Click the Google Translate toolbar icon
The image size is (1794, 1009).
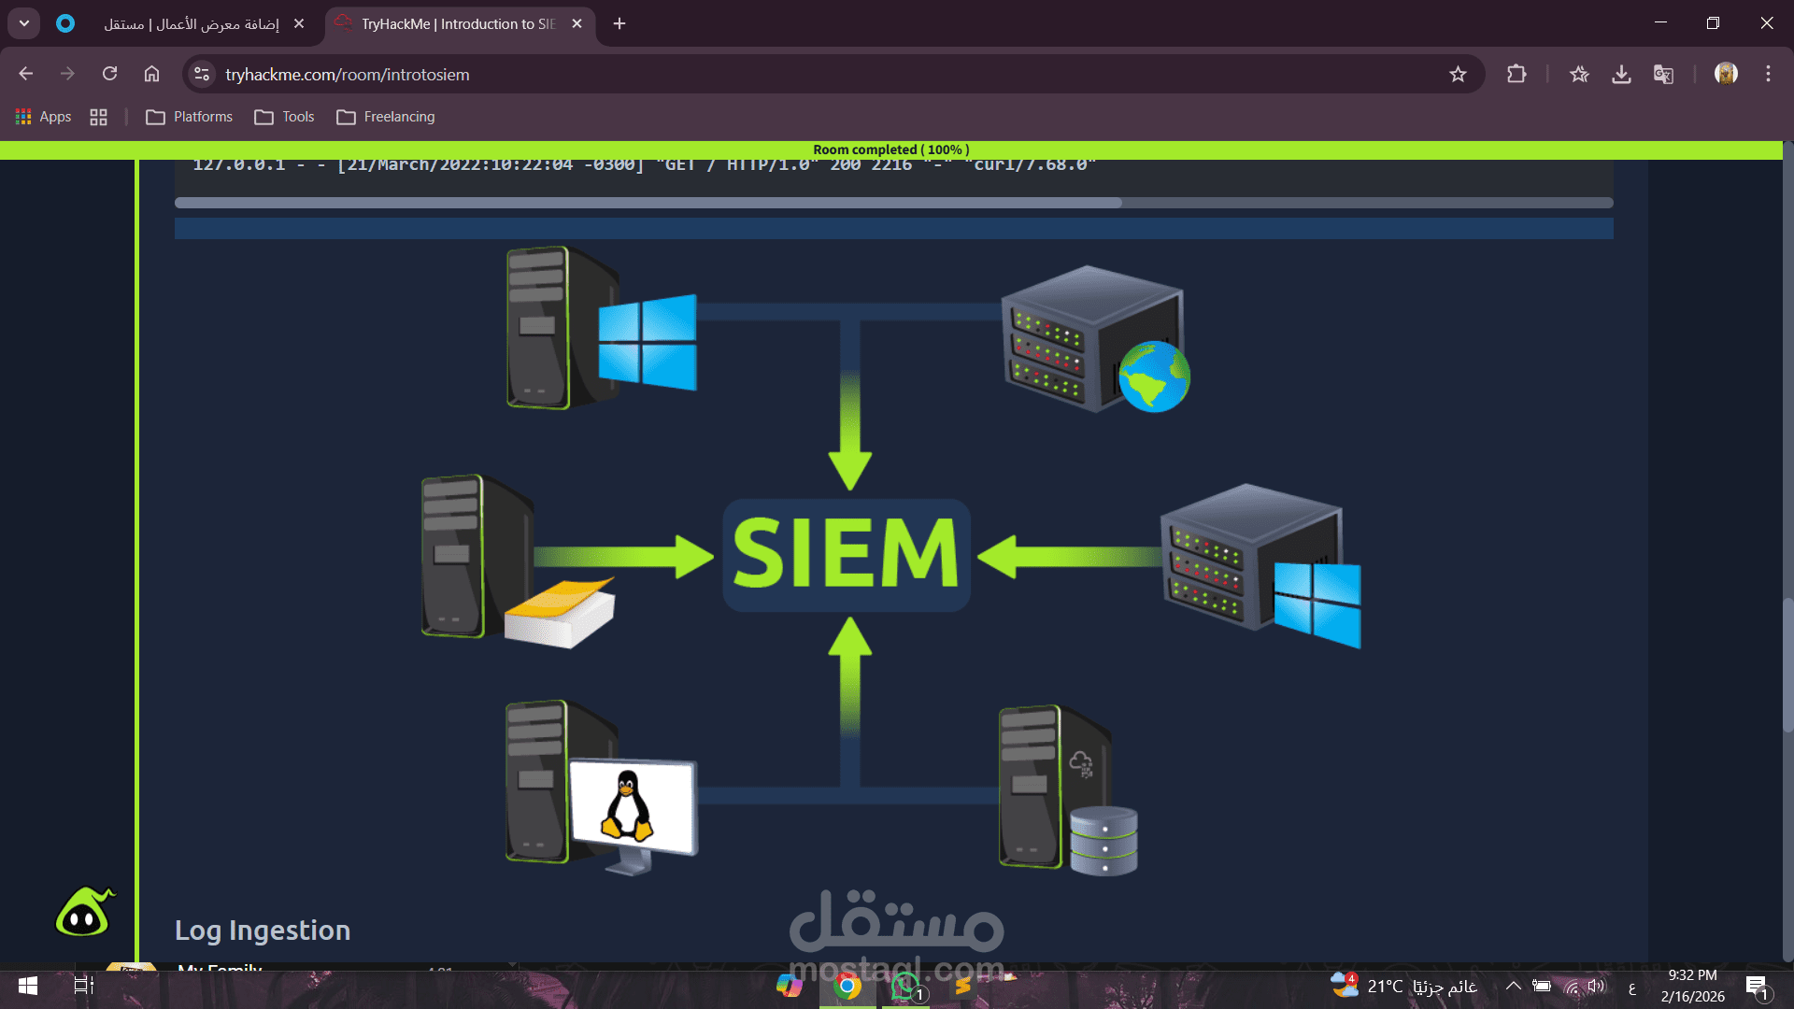[x=1663, y=74]
